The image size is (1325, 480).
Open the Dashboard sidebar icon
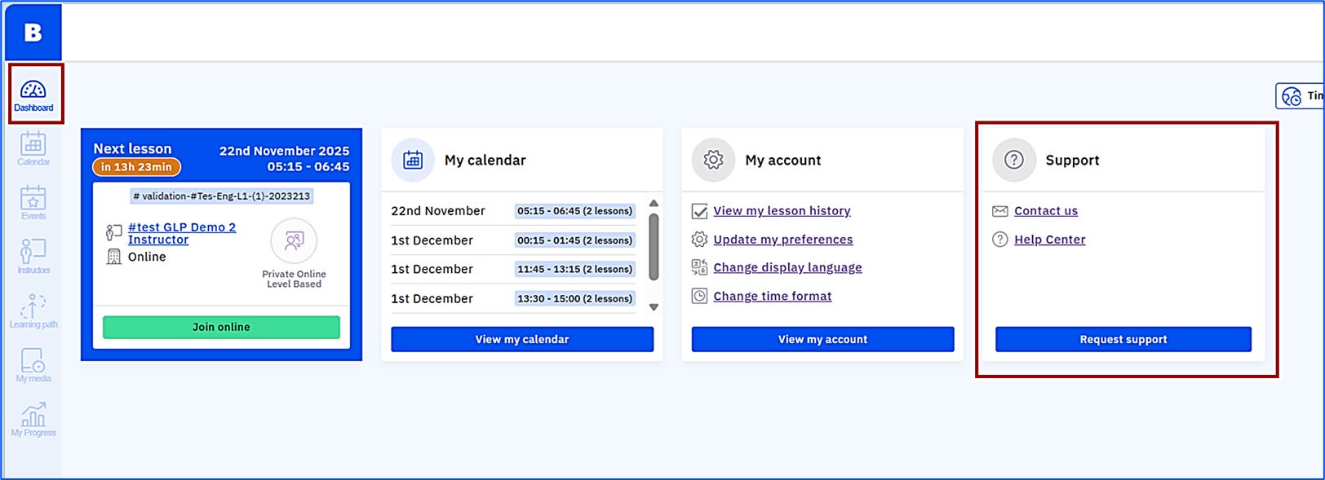point(33,95)
